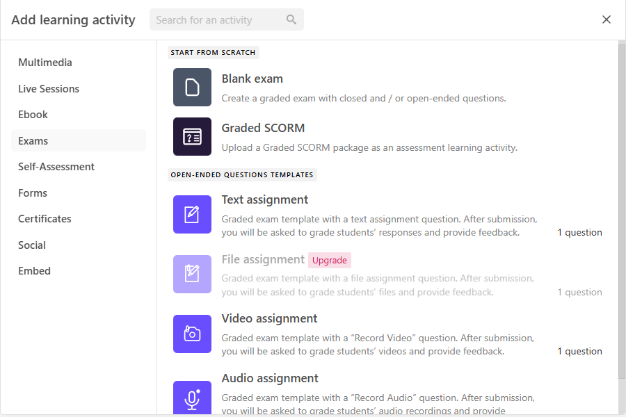Open the Self-Assessment category
The height and width of the screenshot is (417, 626).
coord(56,167)
